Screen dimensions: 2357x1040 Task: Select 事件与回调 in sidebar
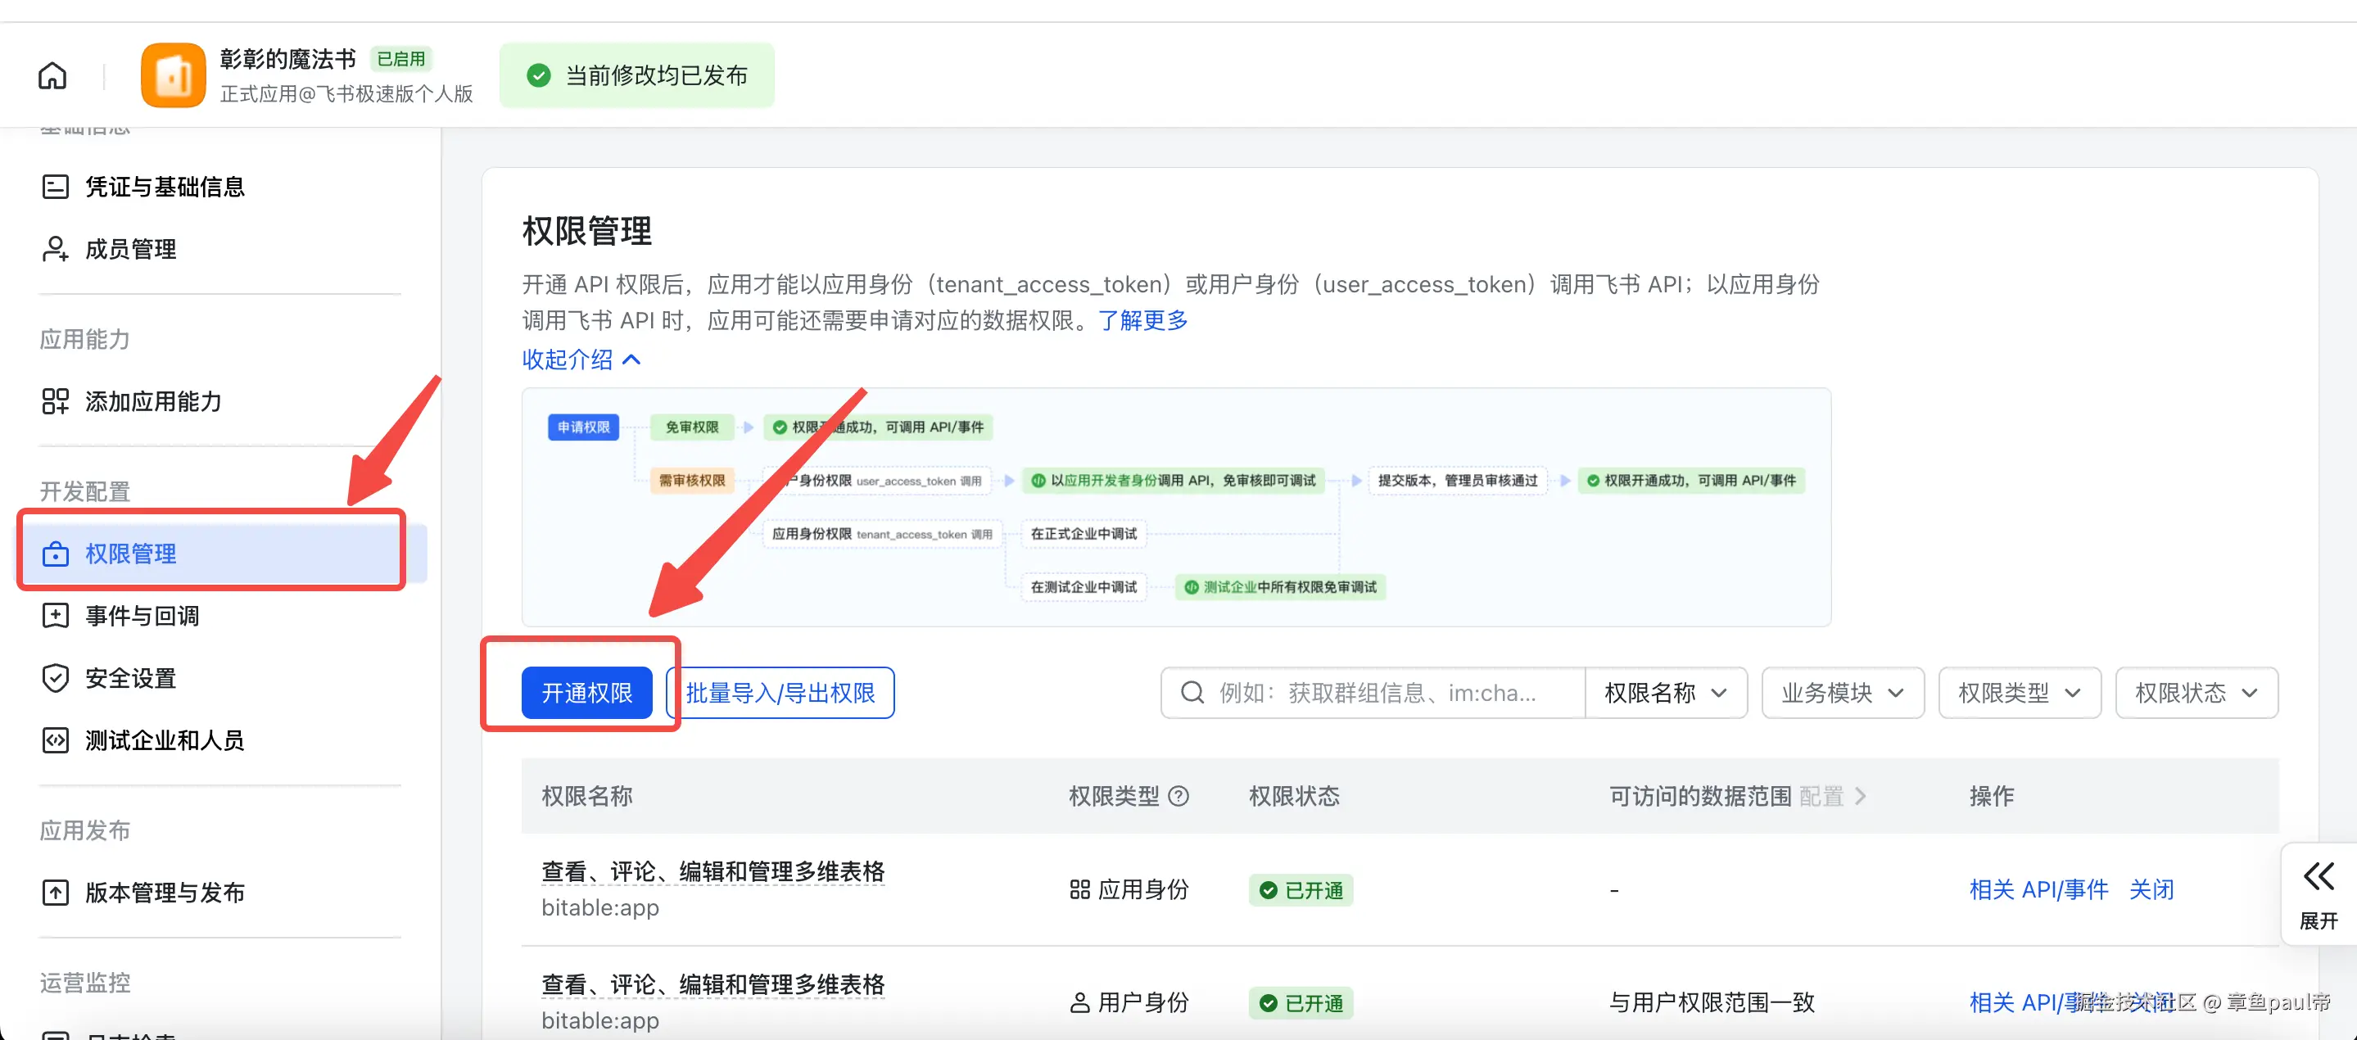(142, 616)
